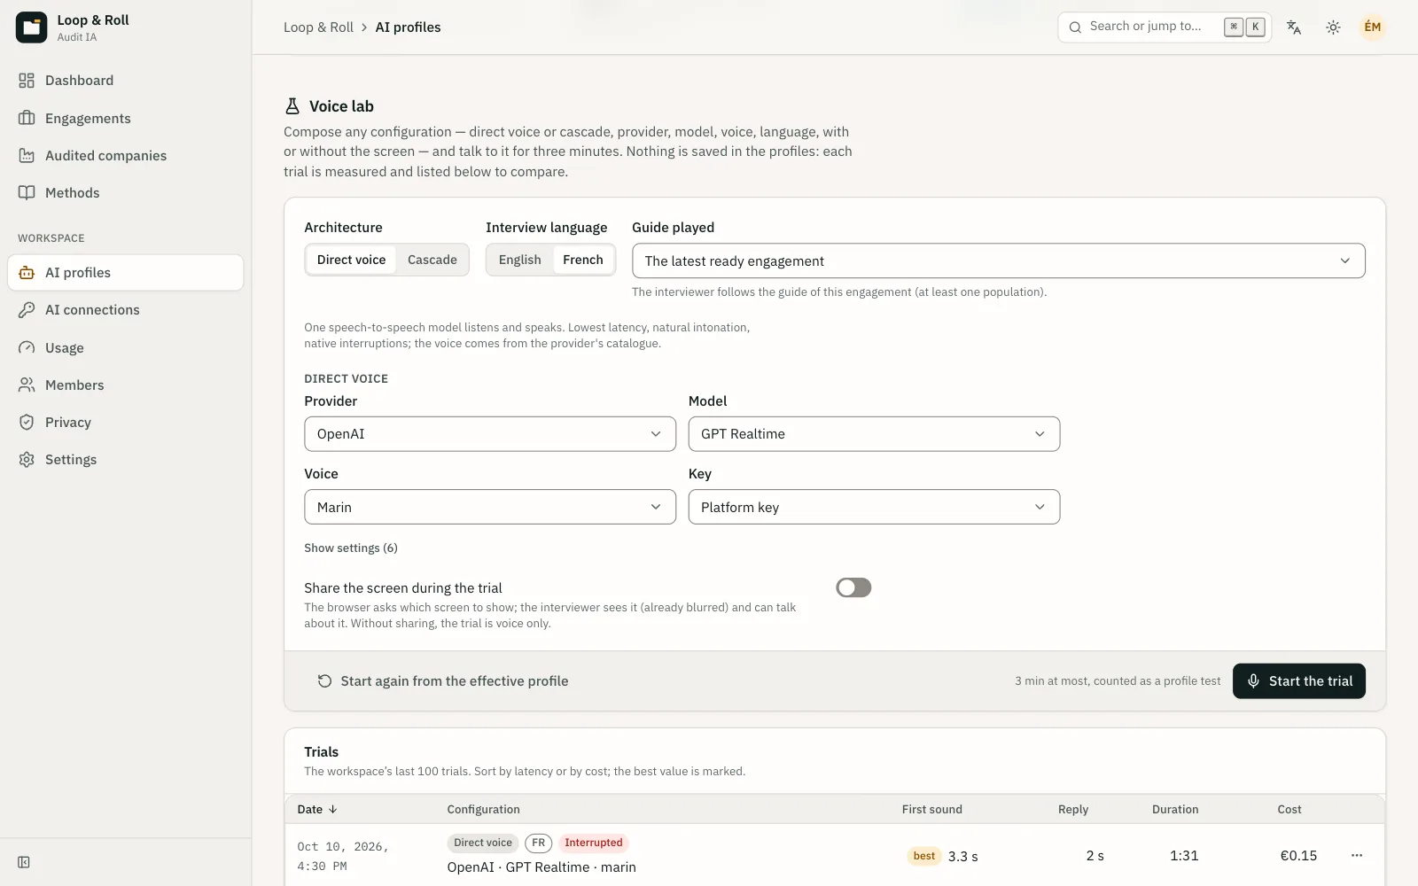Click the Date sort arrow icon

click(333, 810)
